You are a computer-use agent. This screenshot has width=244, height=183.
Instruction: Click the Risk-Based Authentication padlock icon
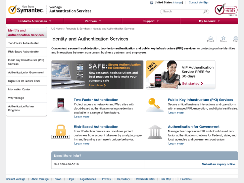[x=61, y=131]
